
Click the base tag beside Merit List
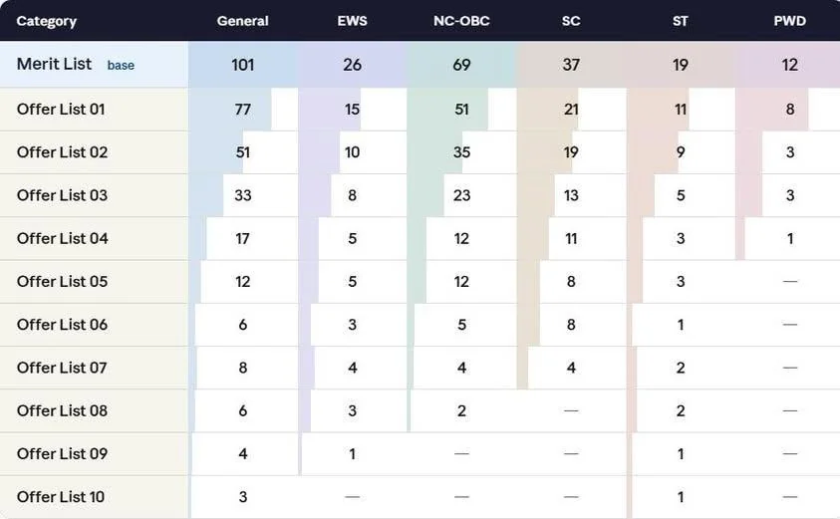coord(121,66)
